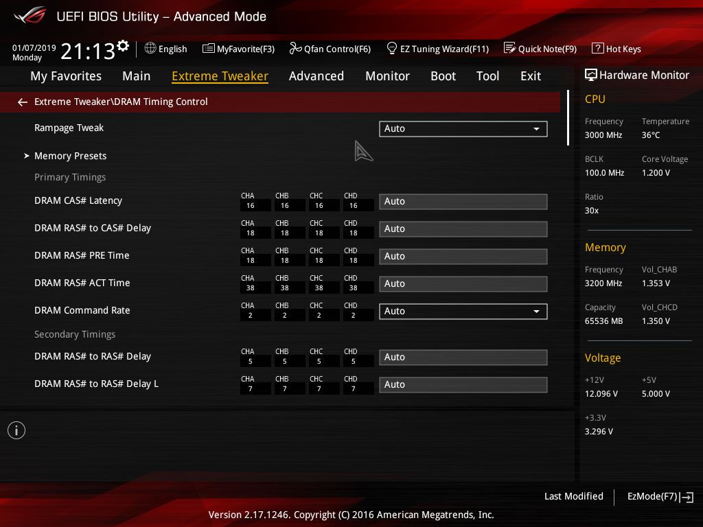The height and width of the screenshot is (527, 703).
Task: Open the My Favorites tab
Action: [66, 76]
